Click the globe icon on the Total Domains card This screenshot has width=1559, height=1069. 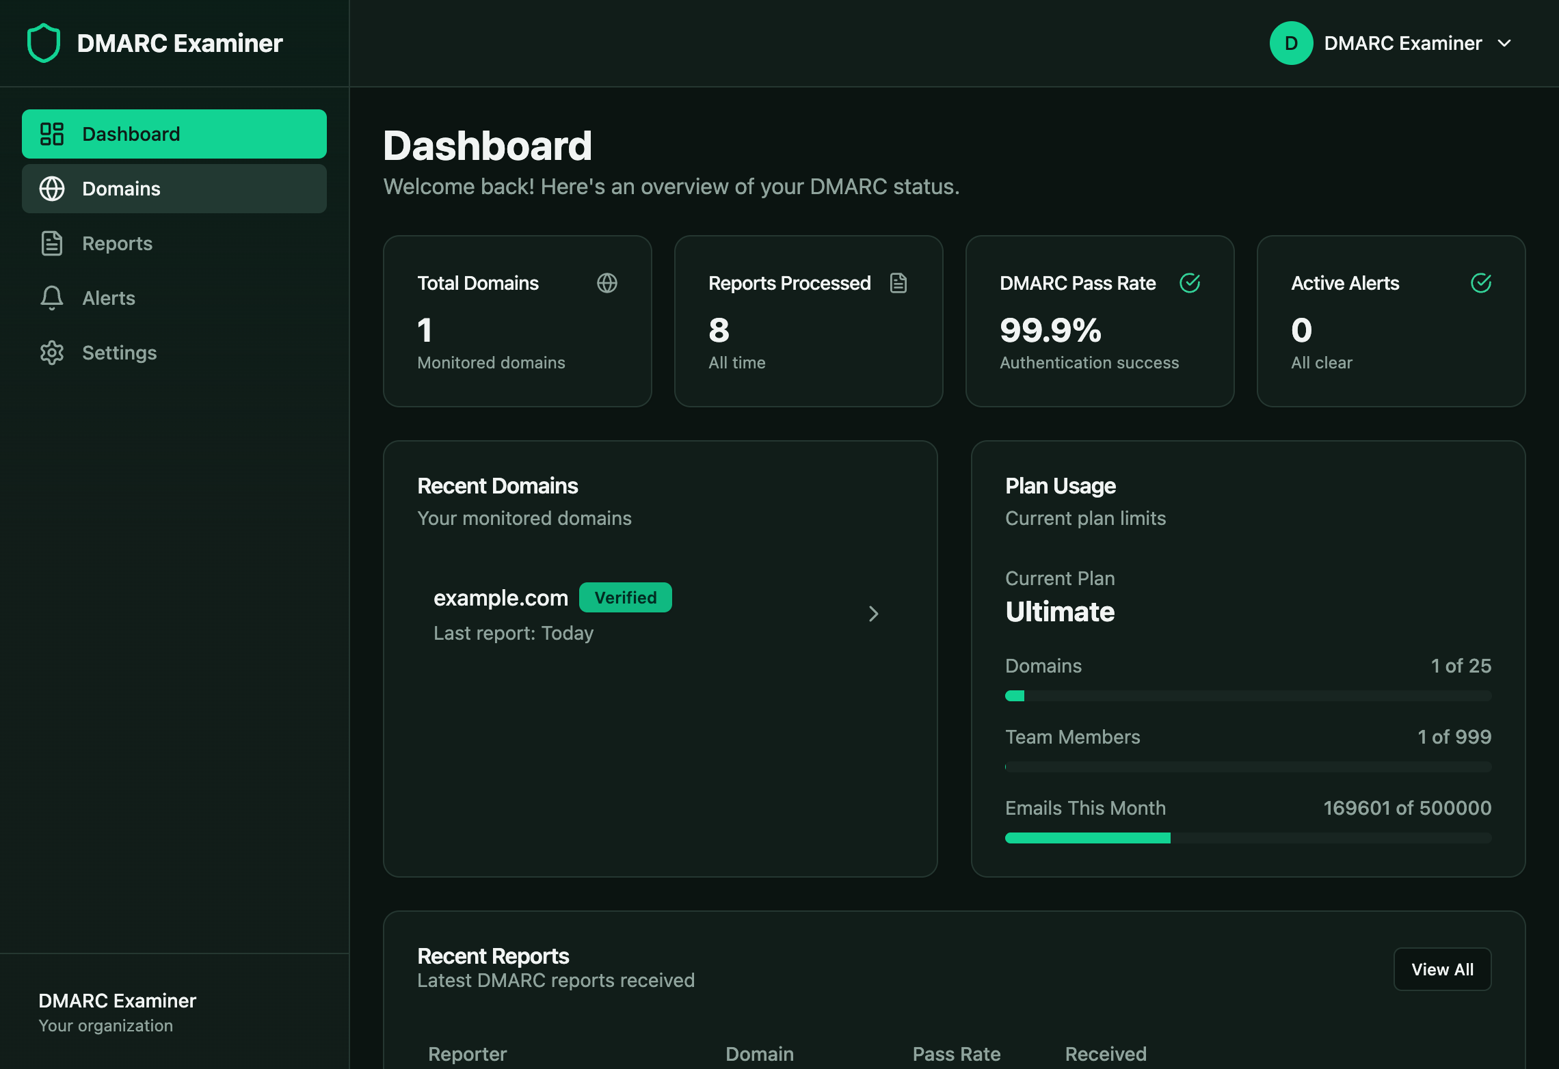coord(607,282)
